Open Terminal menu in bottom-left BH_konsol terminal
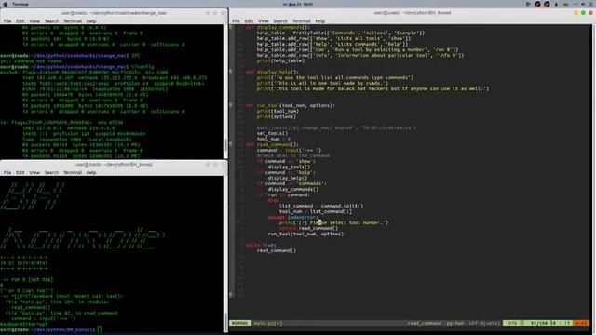Viewport: 596px width, 335px height. click(73, 172)
